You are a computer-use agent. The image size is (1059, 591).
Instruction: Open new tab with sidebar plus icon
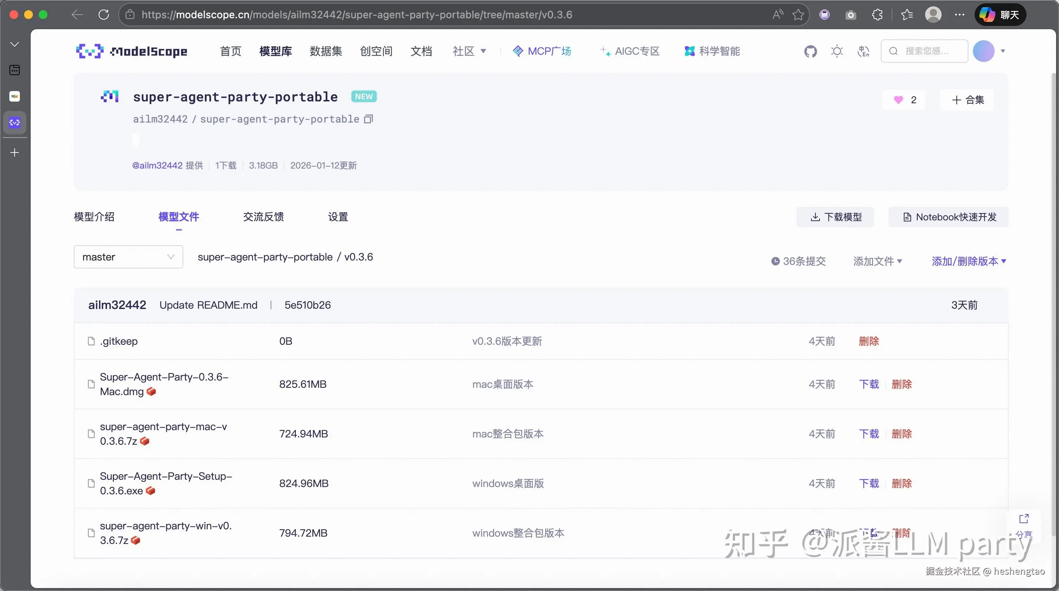[x=14, y=153]
